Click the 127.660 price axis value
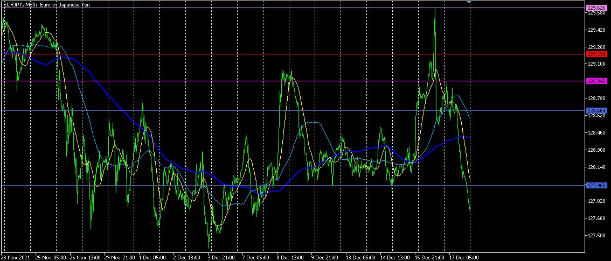Screen dimensions: 611x261 596,218
